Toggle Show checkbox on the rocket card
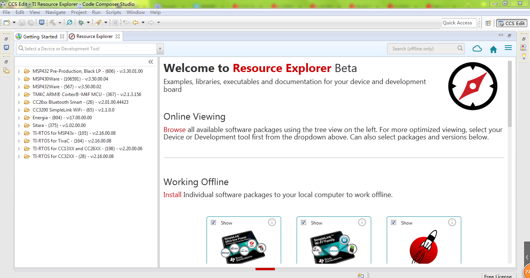Image resolution: width=530 pixels, height=278 pixels. click(394, 223)
